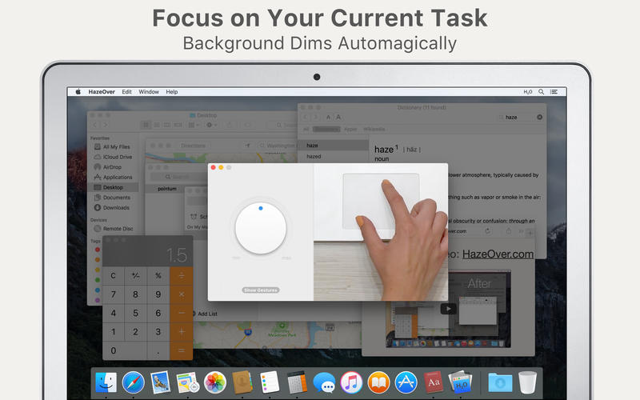Open the HazeOver.com link
The height and width of the screenshot is (400, 640).
click(498, 254)
